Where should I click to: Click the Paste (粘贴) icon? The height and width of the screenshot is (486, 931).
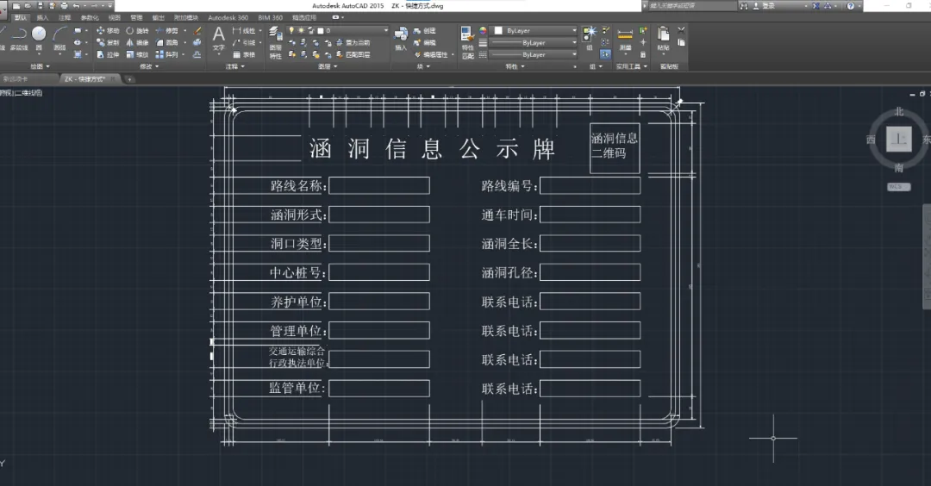pos(663,39)
